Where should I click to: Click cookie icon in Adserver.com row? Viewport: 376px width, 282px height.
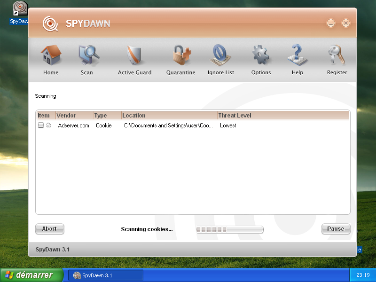tap(49, 125)
